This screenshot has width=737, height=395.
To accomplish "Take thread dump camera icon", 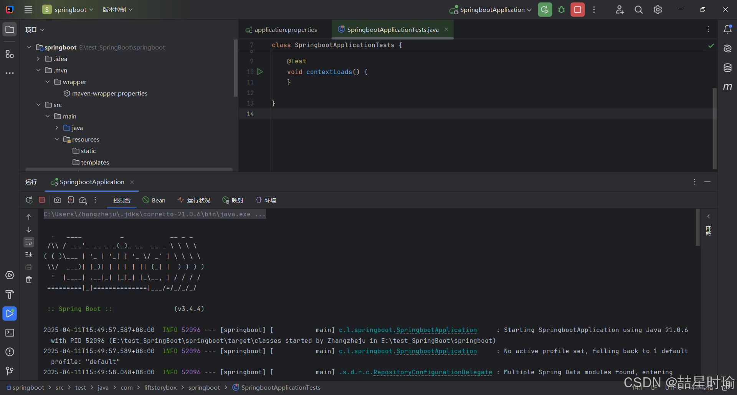I will click(x=58, y=200).
